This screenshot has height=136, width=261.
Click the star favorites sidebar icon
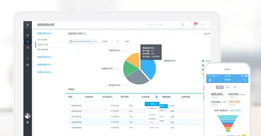click(27, 58)
